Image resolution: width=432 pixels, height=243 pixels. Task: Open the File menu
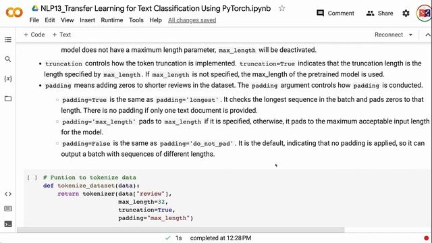(x=34, y=20)
